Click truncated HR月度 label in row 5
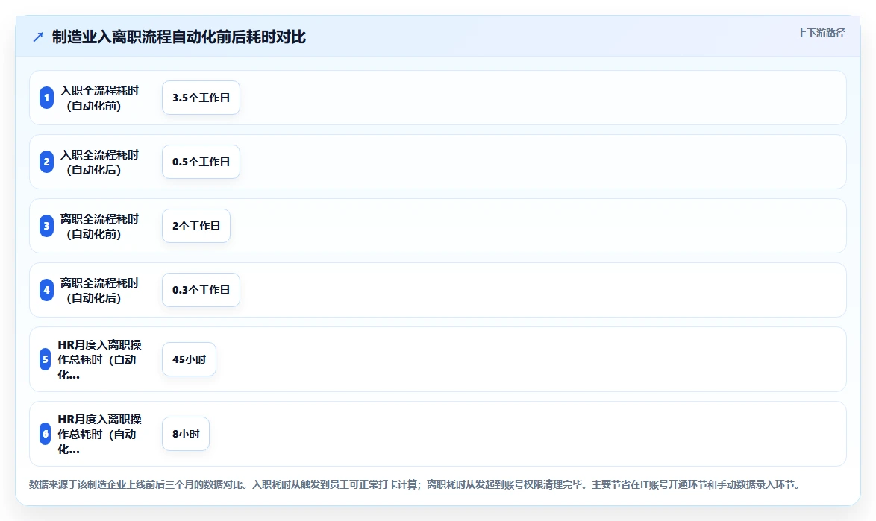The image size is (876, 521). click(99, 359)
